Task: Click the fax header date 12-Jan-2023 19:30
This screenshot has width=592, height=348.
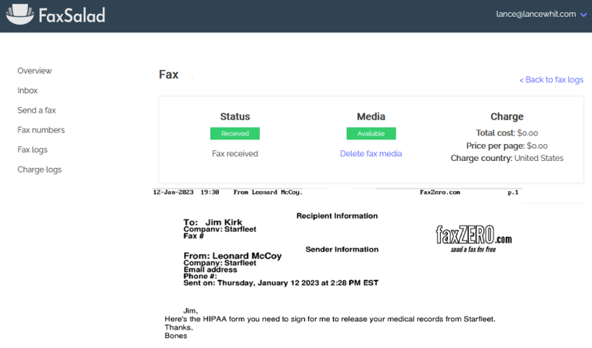Action: 186,192
